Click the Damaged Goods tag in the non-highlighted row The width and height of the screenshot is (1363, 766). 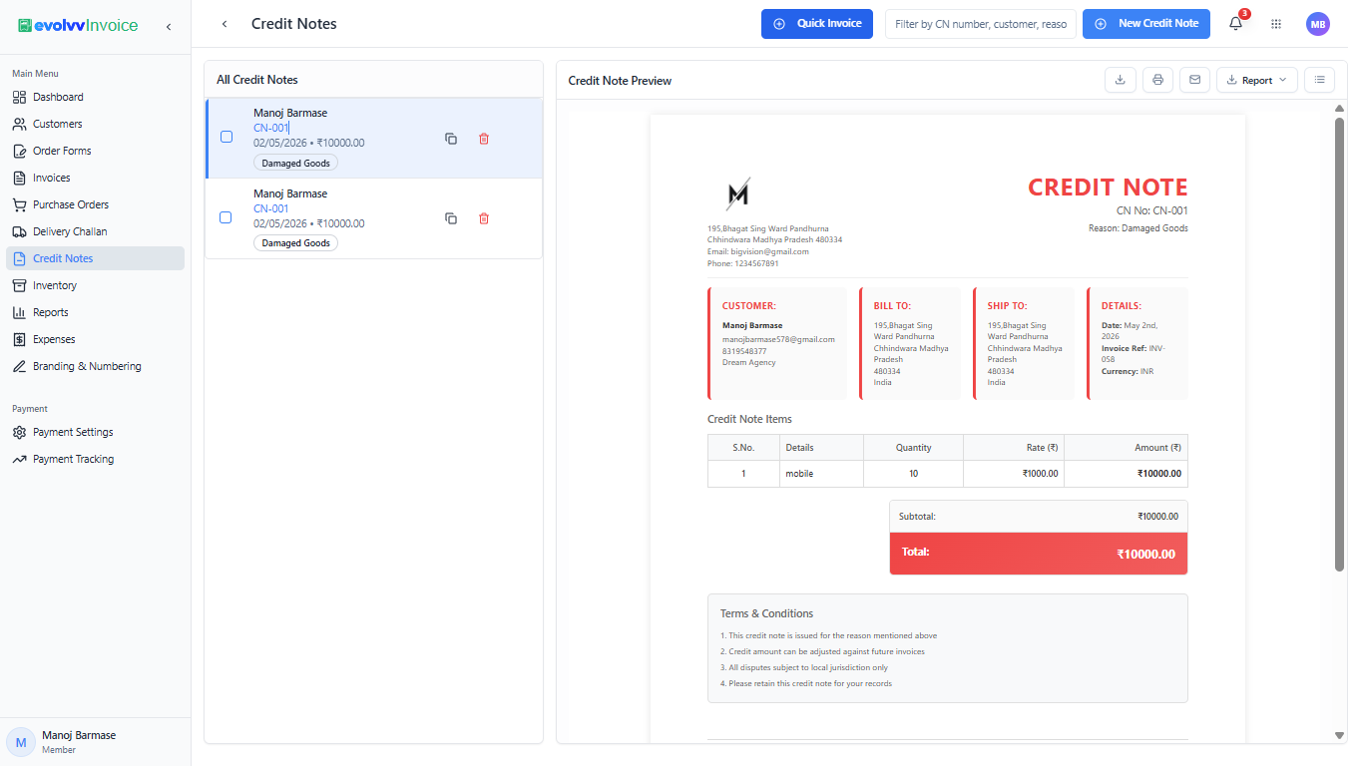295,243
